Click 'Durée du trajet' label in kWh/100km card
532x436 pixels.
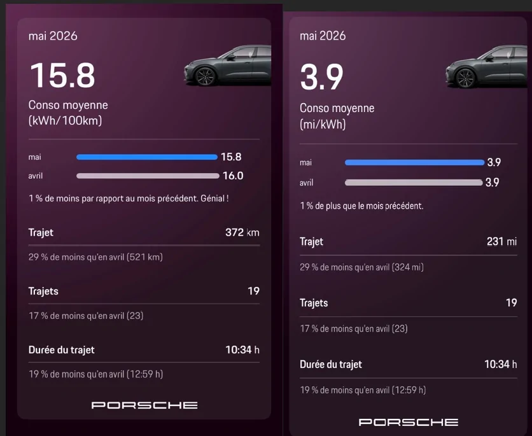62,350
